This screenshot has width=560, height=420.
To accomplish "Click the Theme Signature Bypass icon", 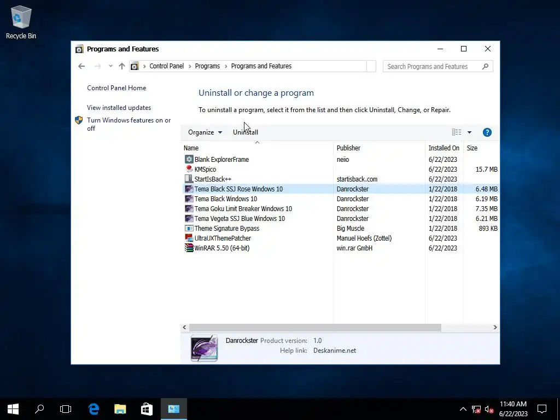I will pos(189,228).
